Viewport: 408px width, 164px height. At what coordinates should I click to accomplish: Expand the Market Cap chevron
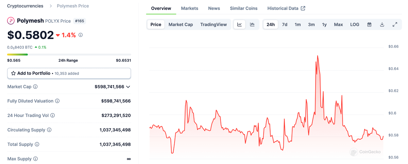pos(128,87)
